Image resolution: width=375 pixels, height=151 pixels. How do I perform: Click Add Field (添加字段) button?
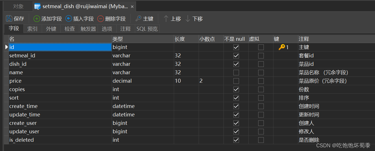point(48,19)
